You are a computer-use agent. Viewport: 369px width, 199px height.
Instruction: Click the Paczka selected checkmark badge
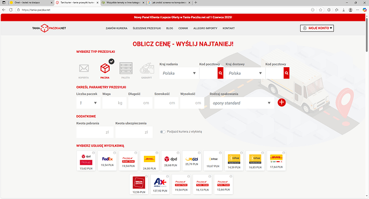[x=111, y=61]
